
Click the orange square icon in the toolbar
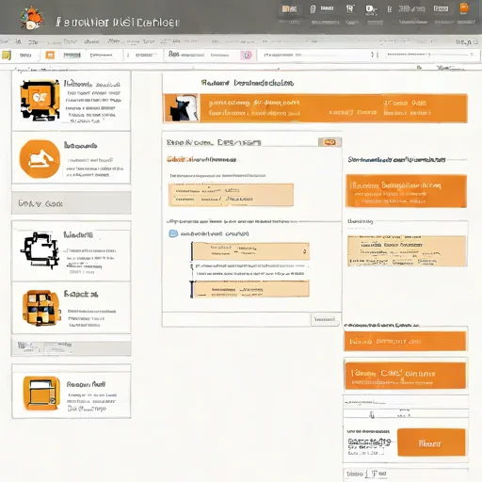[50, 56]
